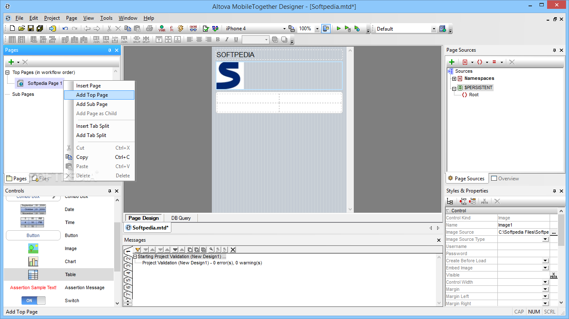Toggle Underline formatting button
Image resolution: width=569 pixels, height=319 pixels.
click(236, 40)
